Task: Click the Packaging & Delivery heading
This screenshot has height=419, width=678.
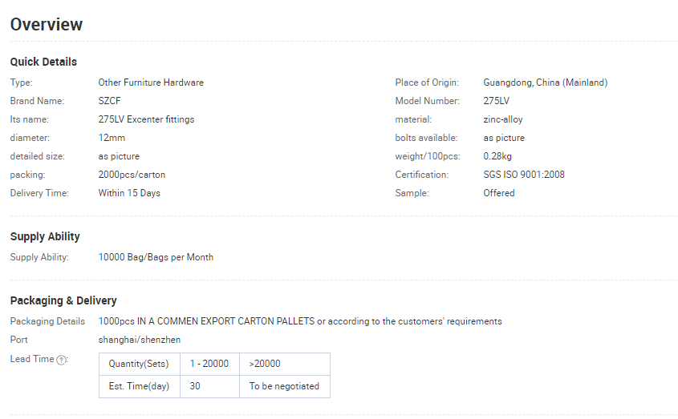Action: pos(63,300)
